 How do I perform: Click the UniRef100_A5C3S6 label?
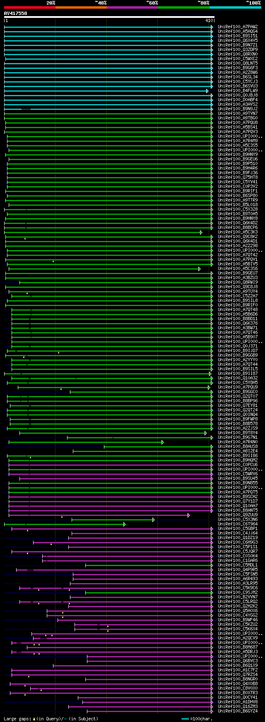[x=238, y=269]
